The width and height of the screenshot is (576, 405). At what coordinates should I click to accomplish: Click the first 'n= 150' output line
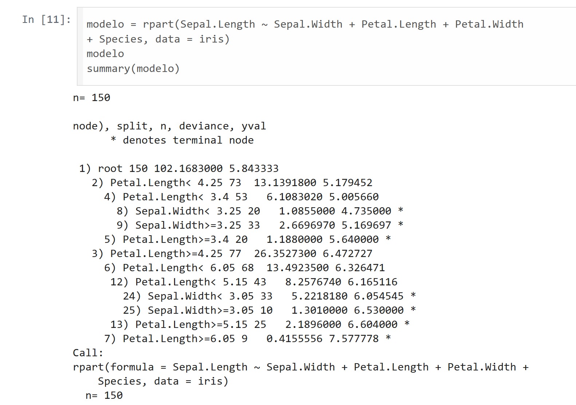coord(91,98)
